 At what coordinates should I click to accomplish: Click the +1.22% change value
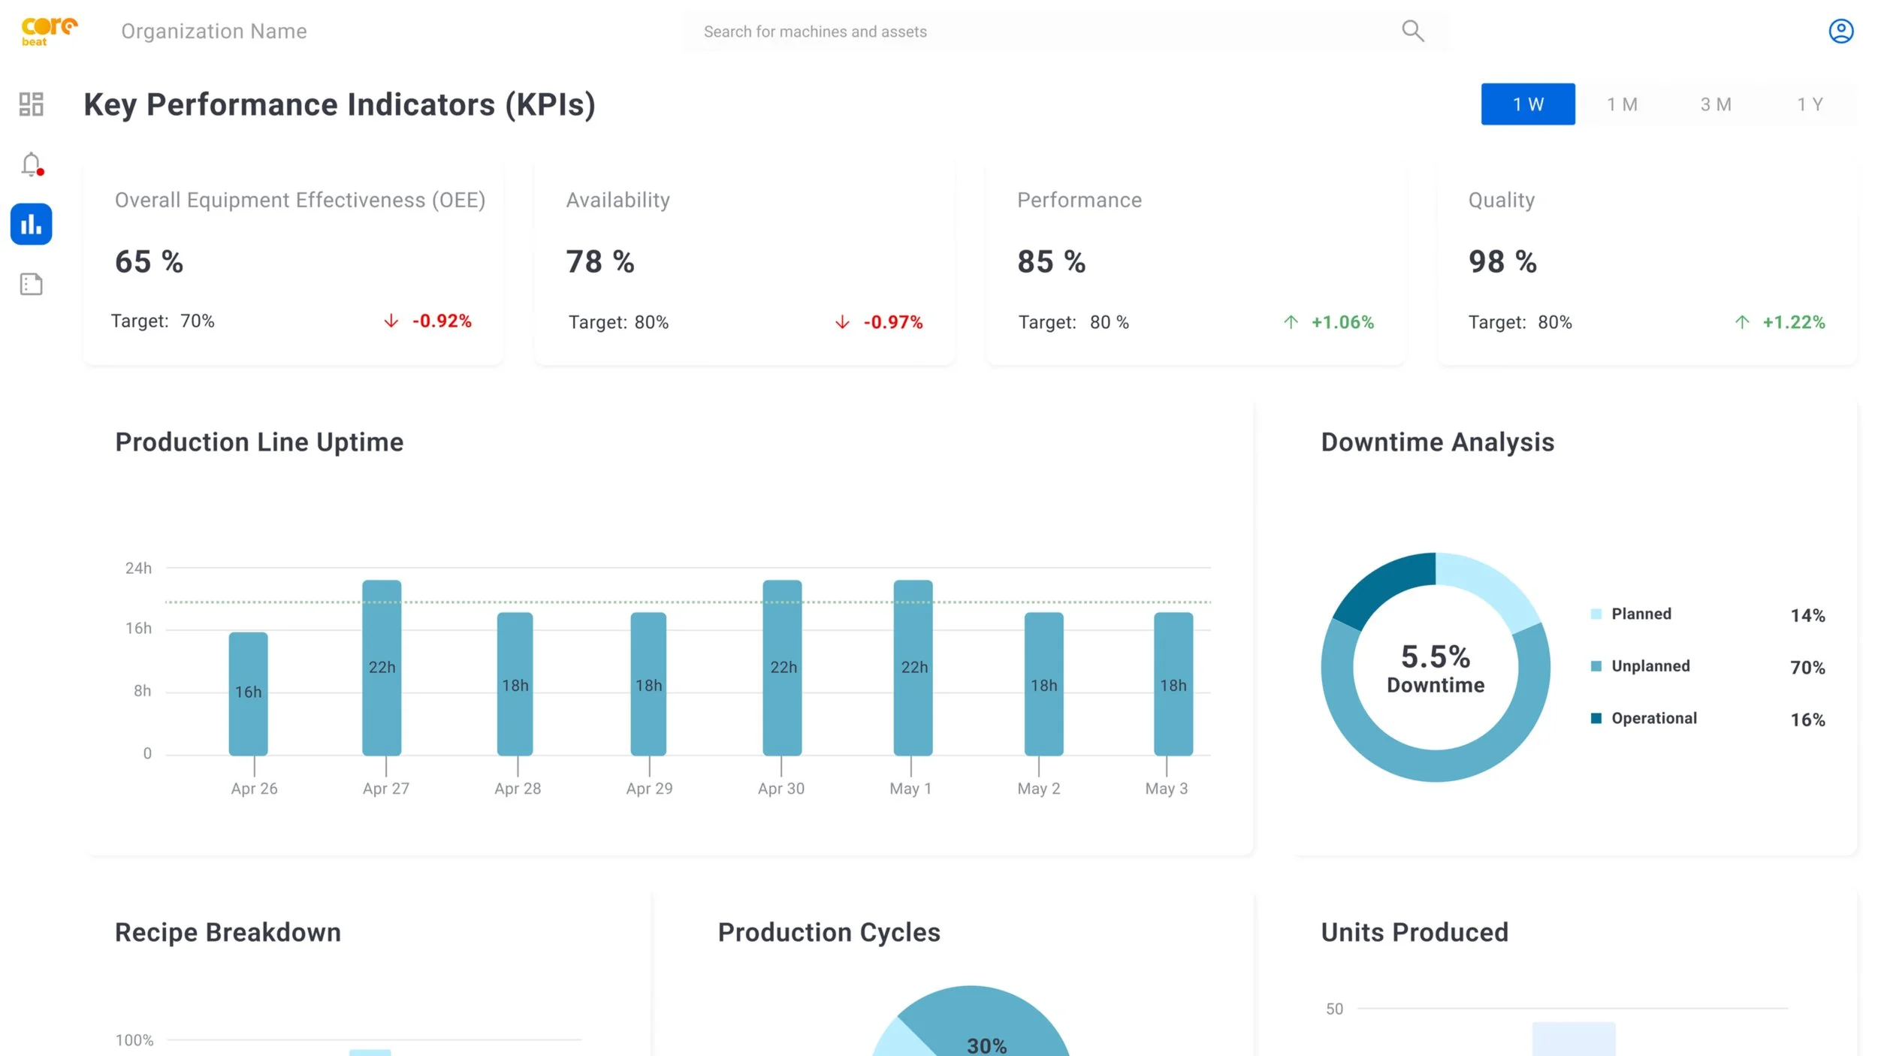pos(1794,322)
